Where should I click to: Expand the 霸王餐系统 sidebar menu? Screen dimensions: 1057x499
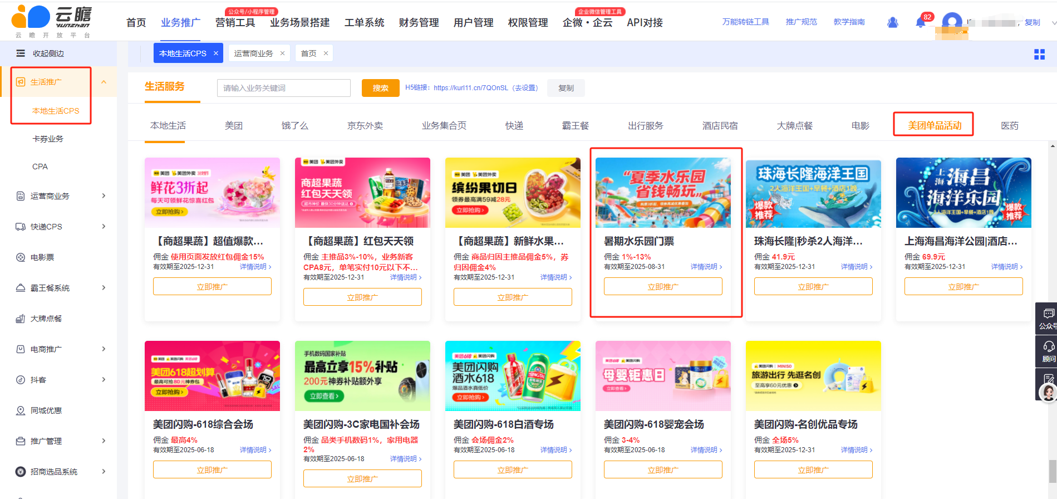point(104,288)
